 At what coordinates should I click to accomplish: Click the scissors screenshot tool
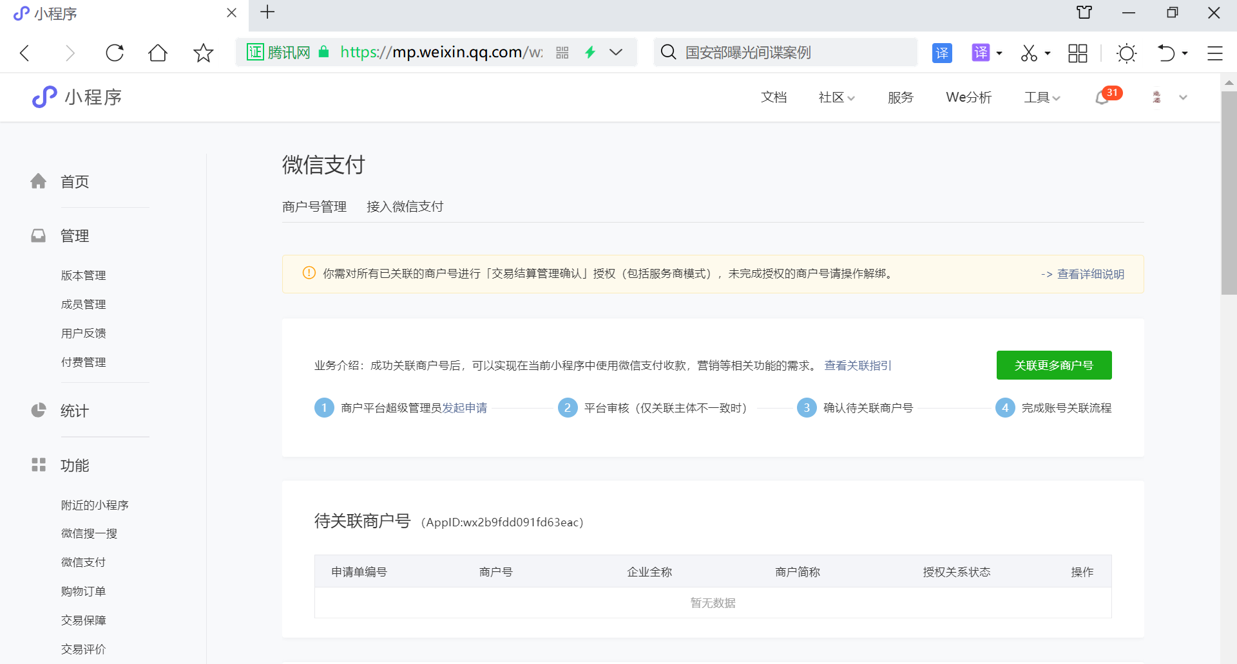[x=1029, y=53]
